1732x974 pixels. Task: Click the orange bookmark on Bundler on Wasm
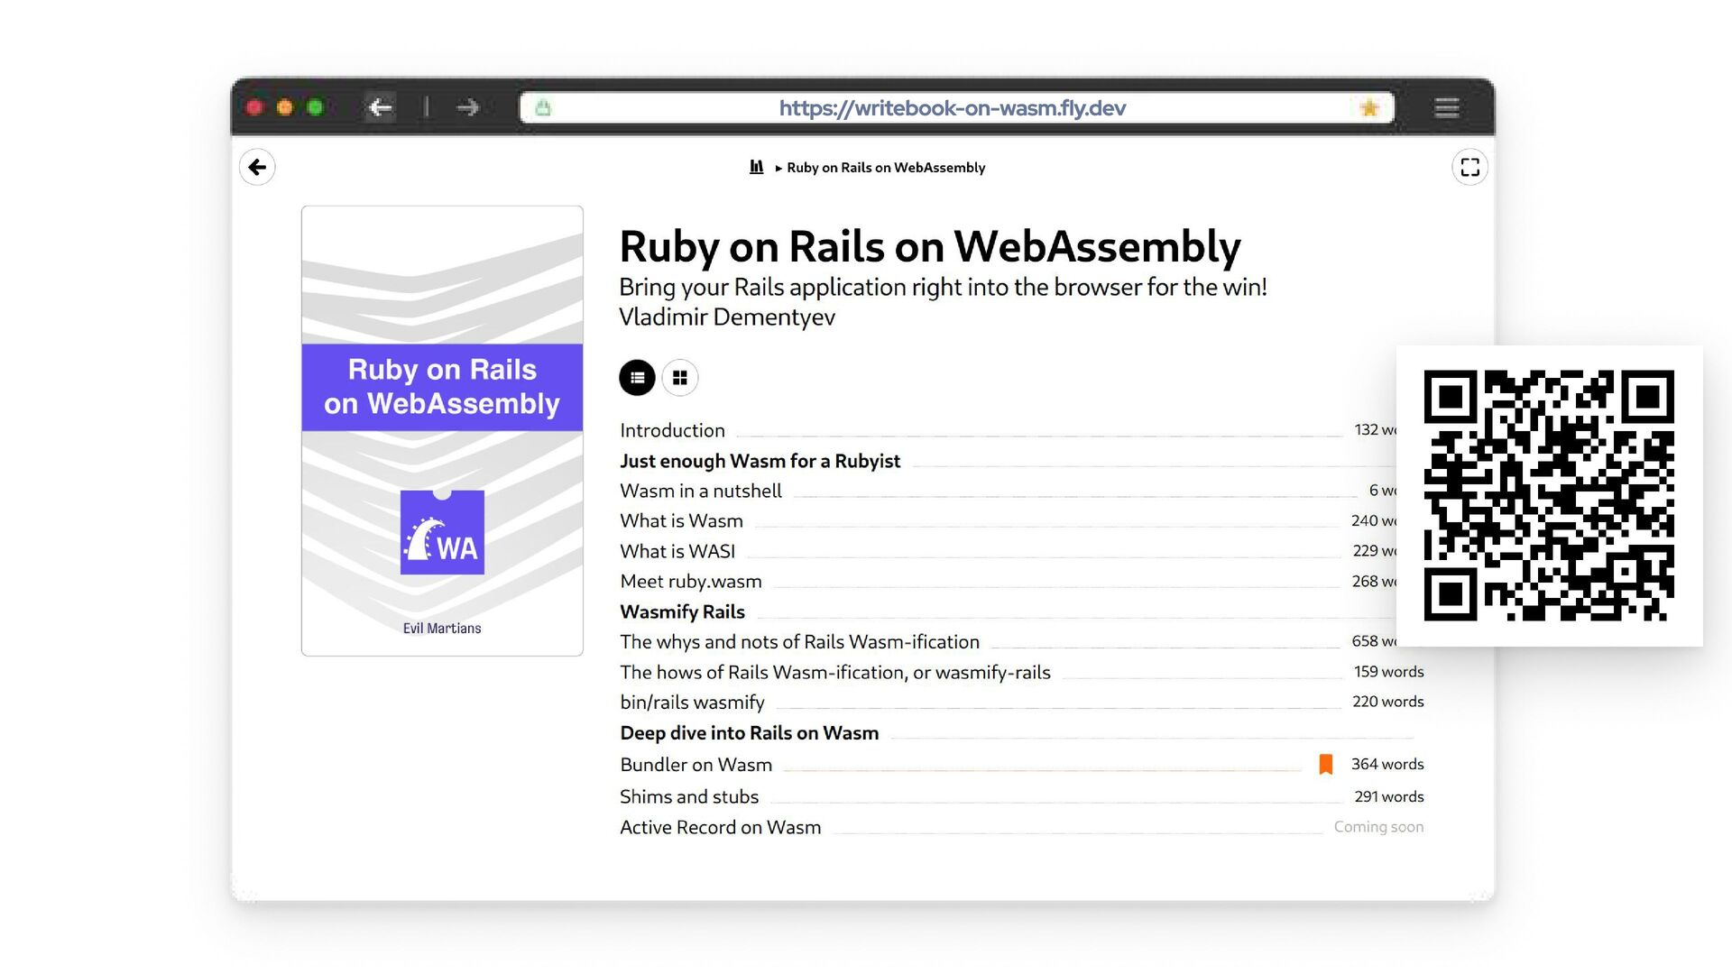[1325, 765]
